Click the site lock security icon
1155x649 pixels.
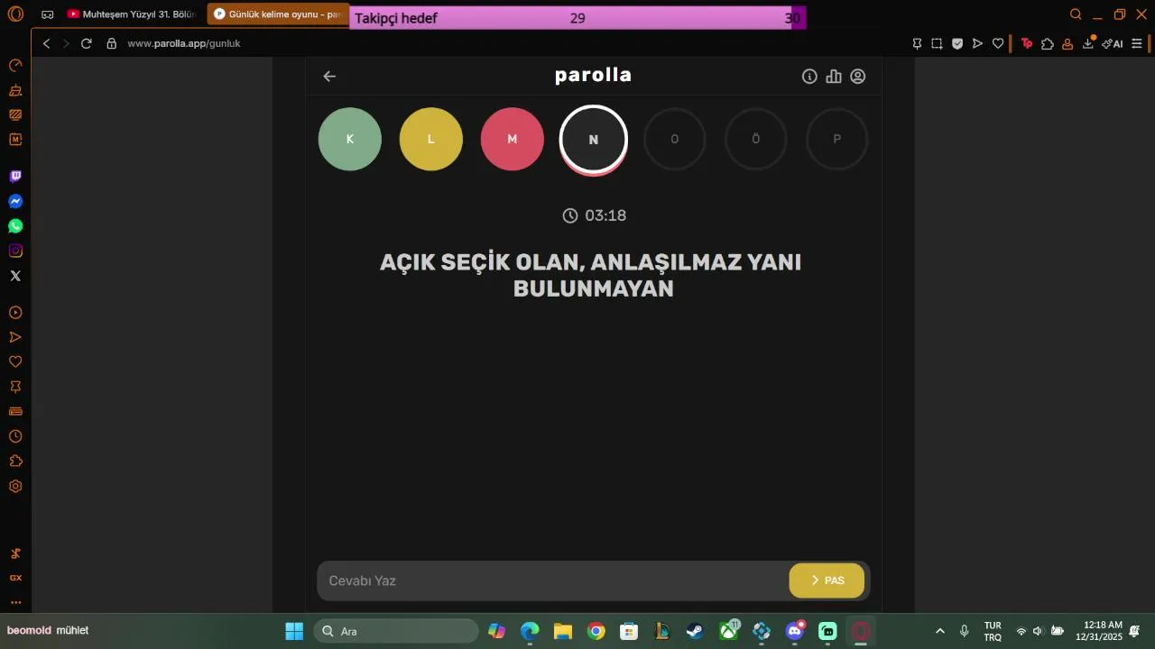(112, 43)
